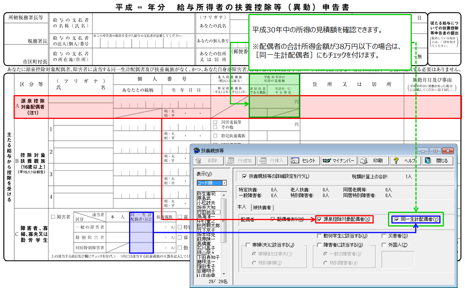Viewport: 465px width, 288px height.
Task: Select 特別障害者(4) radio button
Action: [340, 263]
